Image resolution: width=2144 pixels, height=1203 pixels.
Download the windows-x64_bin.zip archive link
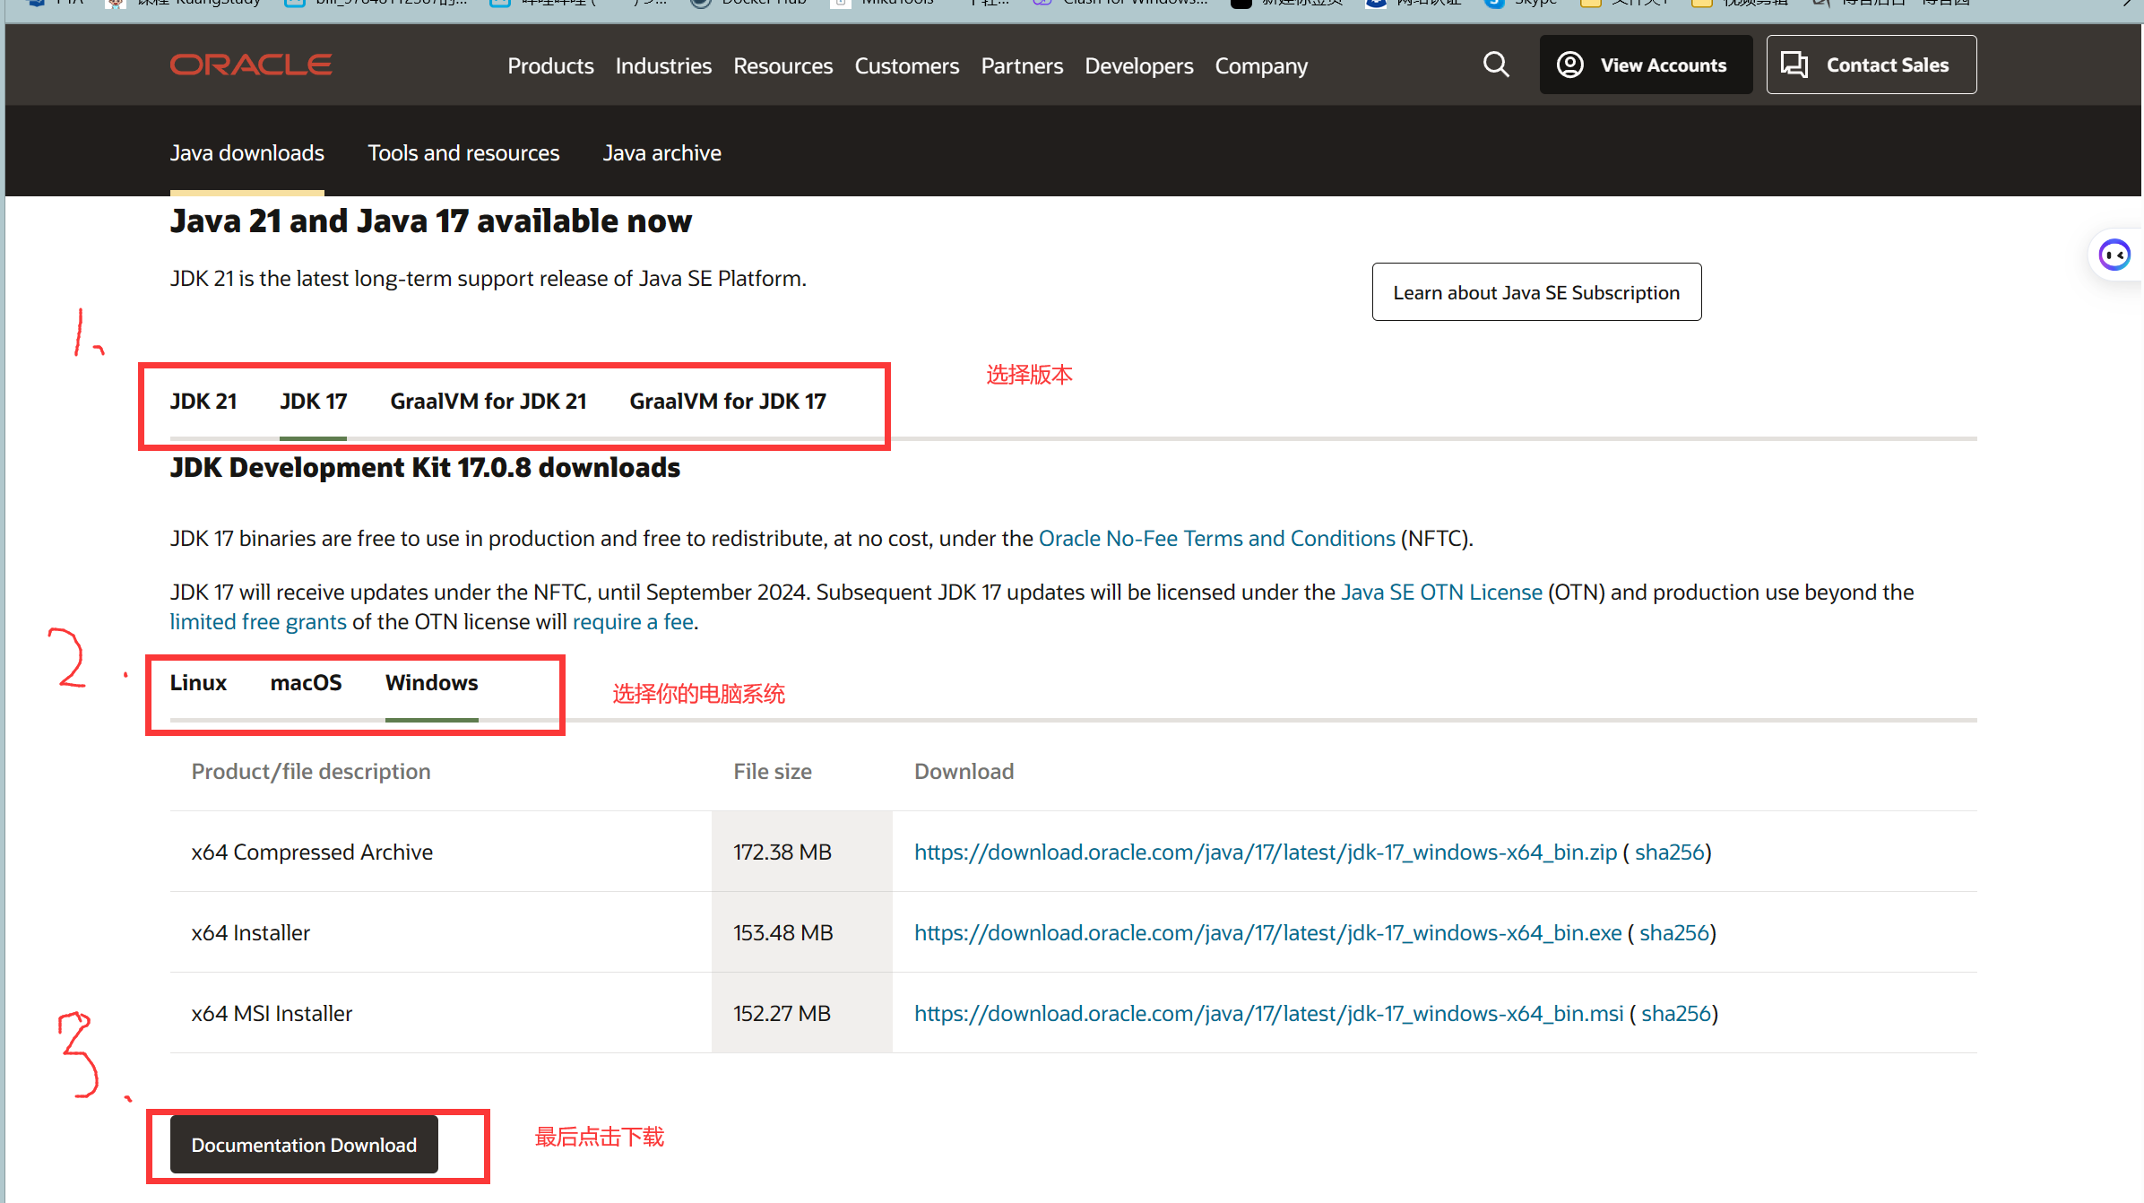pyautogui.click(x=1265, y=852)
